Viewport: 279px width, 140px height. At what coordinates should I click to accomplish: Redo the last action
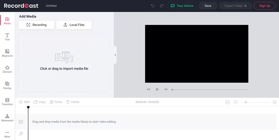(162, 6)
